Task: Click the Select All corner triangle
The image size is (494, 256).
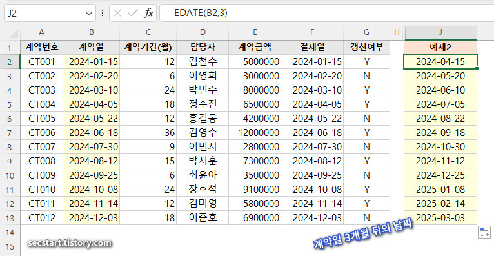Action: [x=14, y=33]
